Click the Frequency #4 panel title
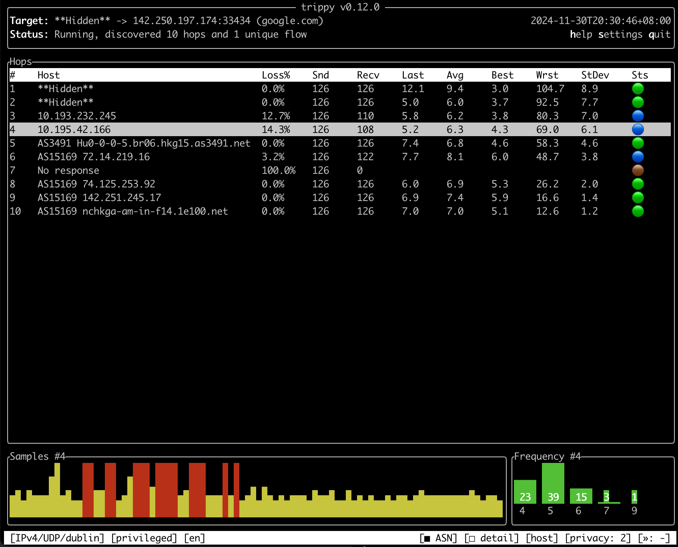Viewport: 678px width, 547px height. (x=547, y=456)
